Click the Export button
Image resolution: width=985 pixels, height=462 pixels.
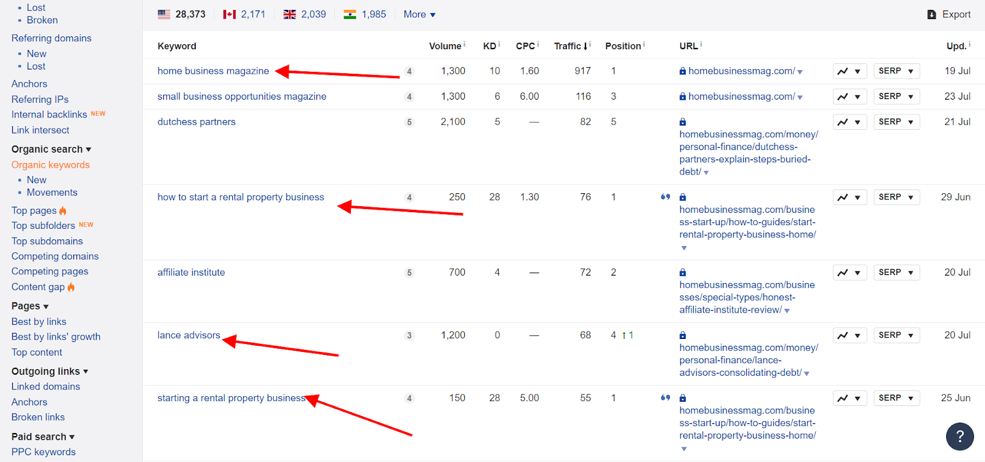coord(949,14)
